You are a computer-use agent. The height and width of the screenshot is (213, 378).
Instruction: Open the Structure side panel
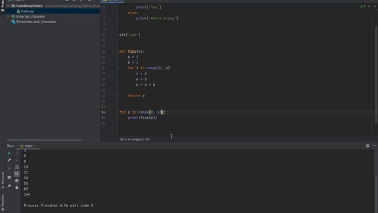2,180
